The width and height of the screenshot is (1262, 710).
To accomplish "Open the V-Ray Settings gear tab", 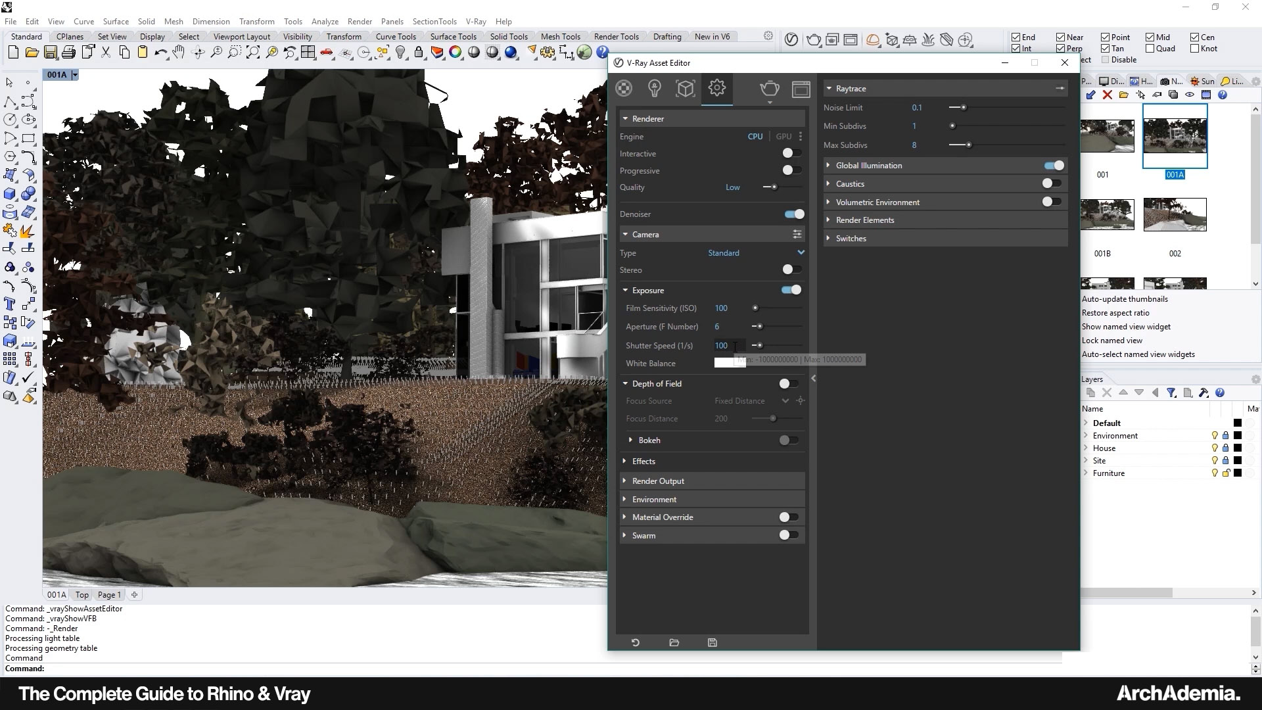I will 716,88.
